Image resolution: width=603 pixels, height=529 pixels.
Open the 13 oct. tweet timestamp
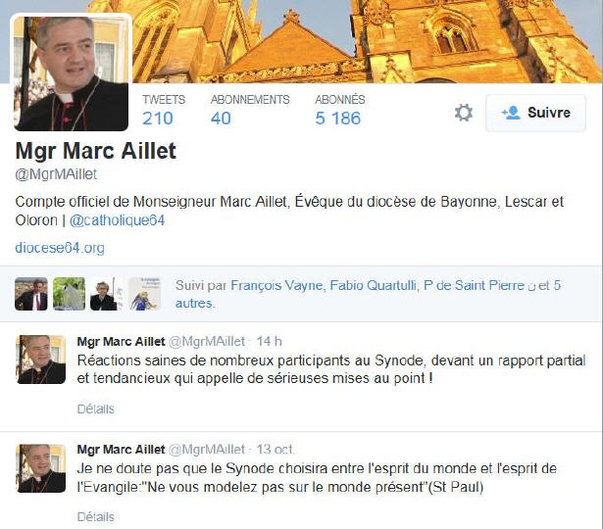click(276, 449)
